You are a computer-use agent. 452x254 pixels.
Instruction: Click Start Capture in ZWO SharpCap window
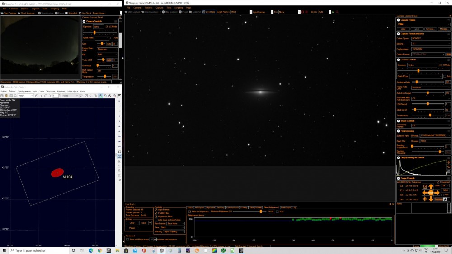pos(9,13)
